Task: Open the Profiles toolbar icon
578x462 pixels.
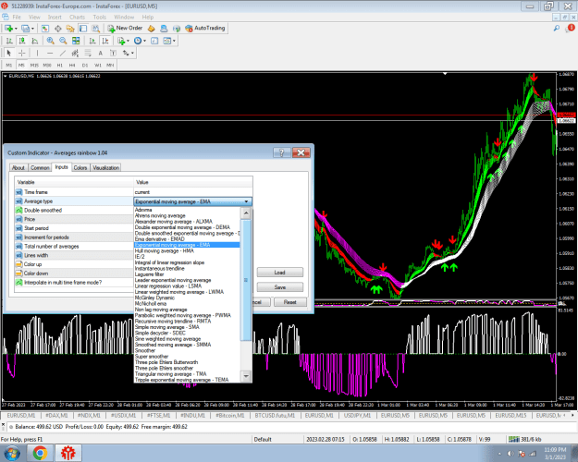Action: click(x=25, y=29)
